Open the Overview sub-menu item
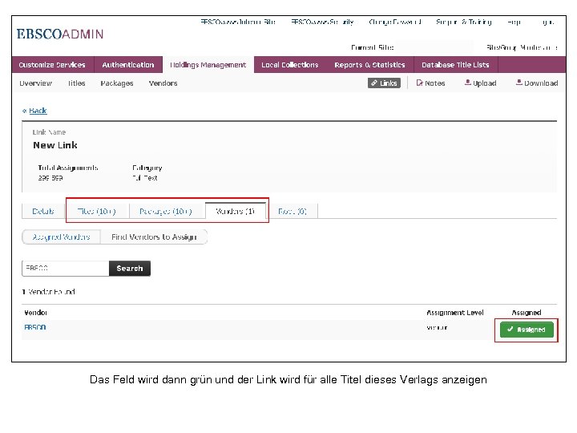577x433 pixels. (x=36, y=83)
